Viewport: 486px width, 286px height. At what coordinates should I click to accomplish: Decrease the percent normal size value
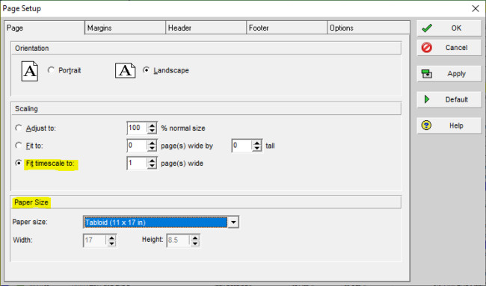click(x=153, y=131)
